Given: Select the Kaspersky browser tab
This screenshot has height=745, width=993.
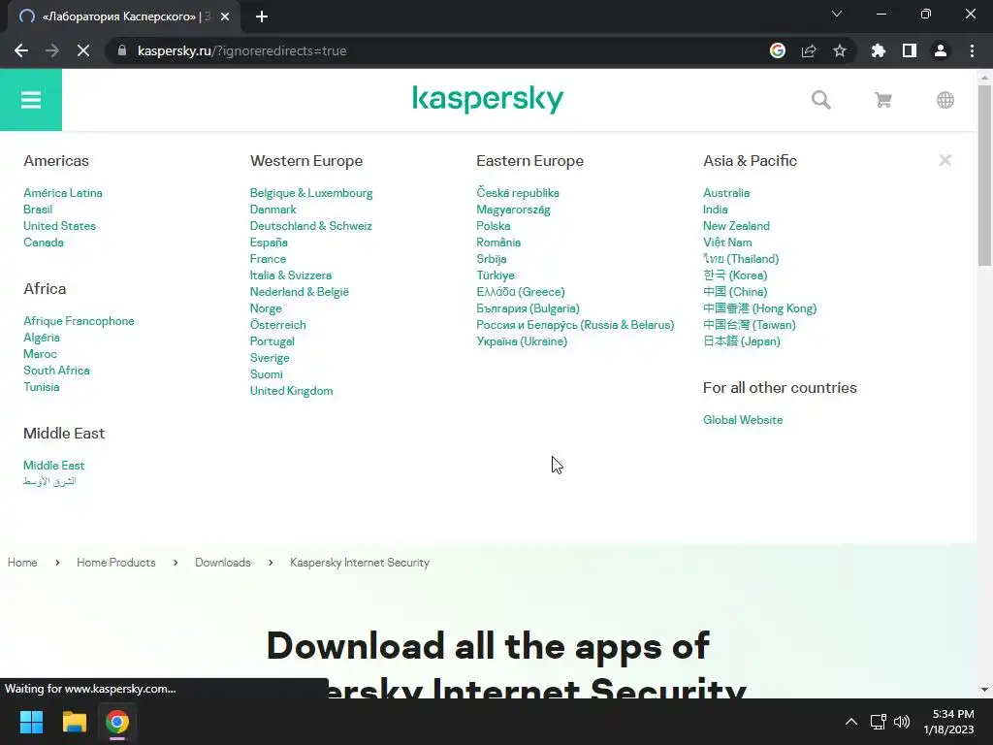Looking at the screenshot, I should 123,16.
